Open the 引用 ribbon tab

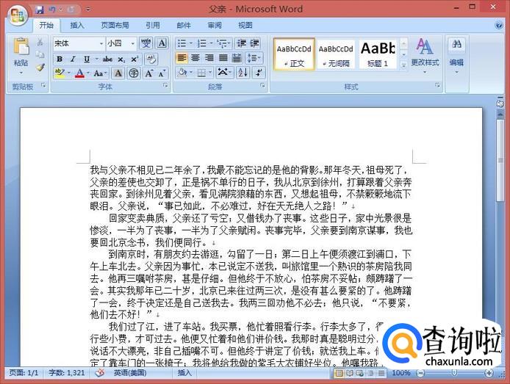[x=153, y=25]
